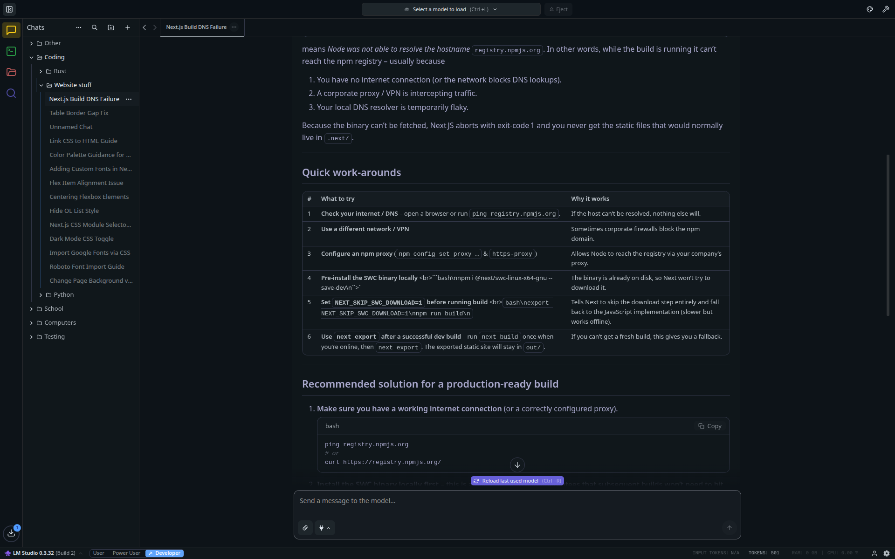895x559 pixels.
Task: Open the Next.js Build DNS Failure tab
Action: click(196, 27)
